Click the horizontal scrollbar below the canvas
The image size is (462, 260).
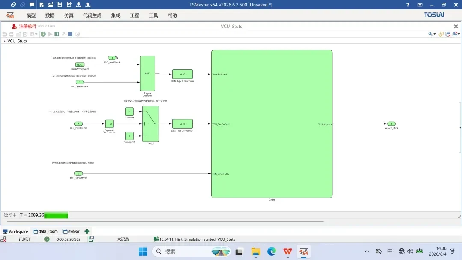click(x=165, y=222)
